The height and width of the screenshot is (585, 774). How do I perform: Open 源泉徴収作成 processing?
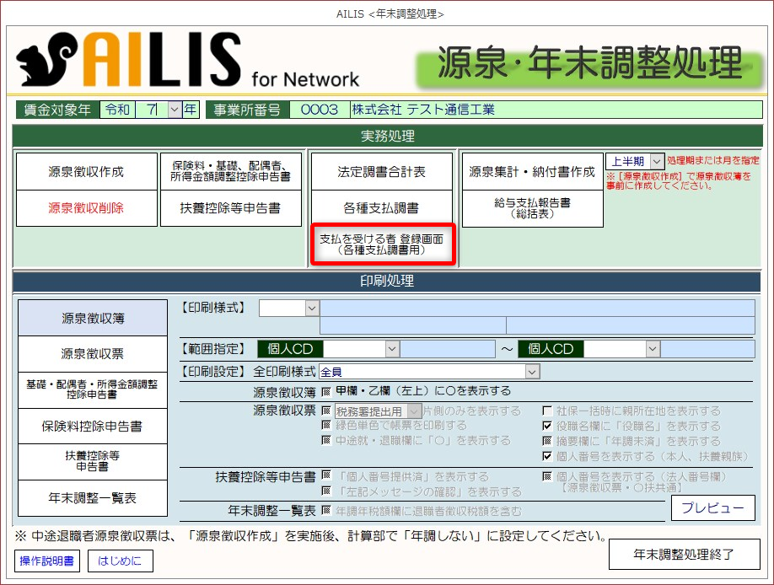[86, 172]
